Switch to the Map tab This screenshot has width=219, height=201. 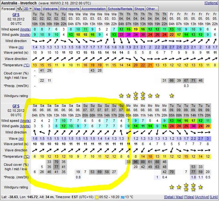(37, 9)
